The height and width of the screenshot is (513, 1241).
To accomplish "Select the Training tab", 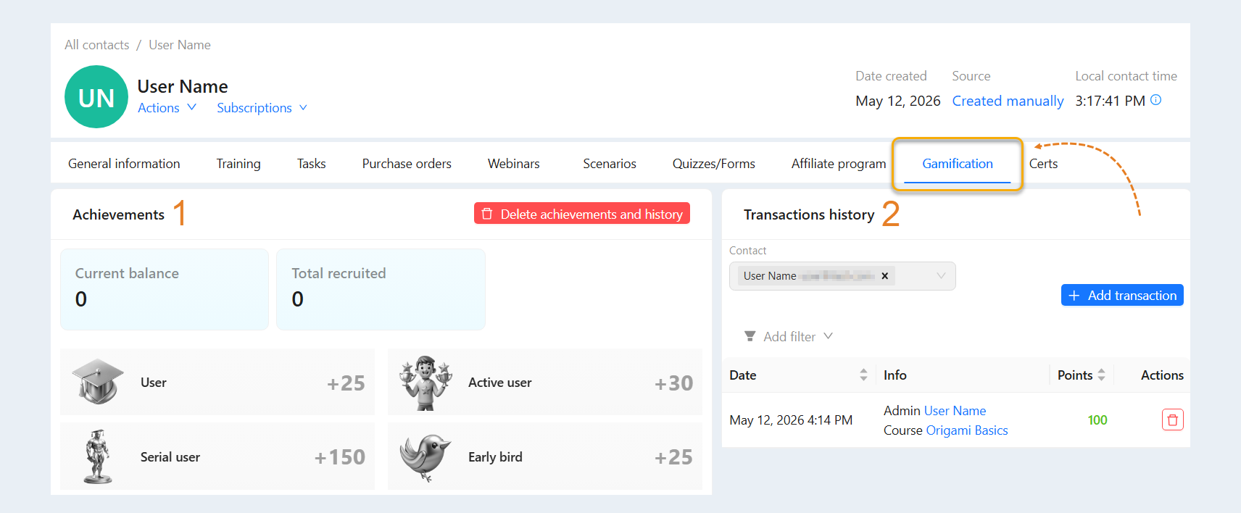I will pos(238,164).
